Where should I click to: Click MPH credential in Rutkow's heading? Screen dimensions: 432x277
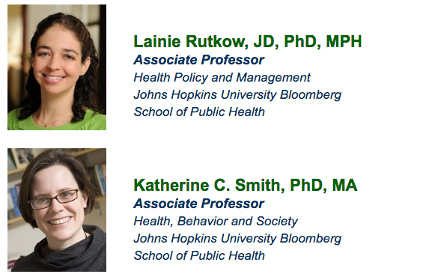tap(344, 42)
